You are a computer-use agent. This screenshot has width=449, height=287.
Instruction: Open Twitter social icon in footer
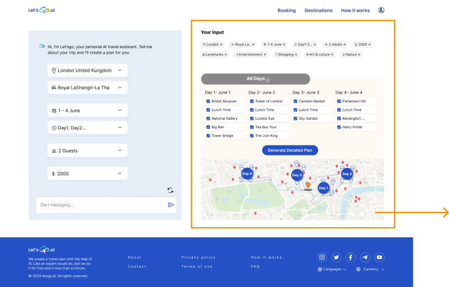pos(336,257)
